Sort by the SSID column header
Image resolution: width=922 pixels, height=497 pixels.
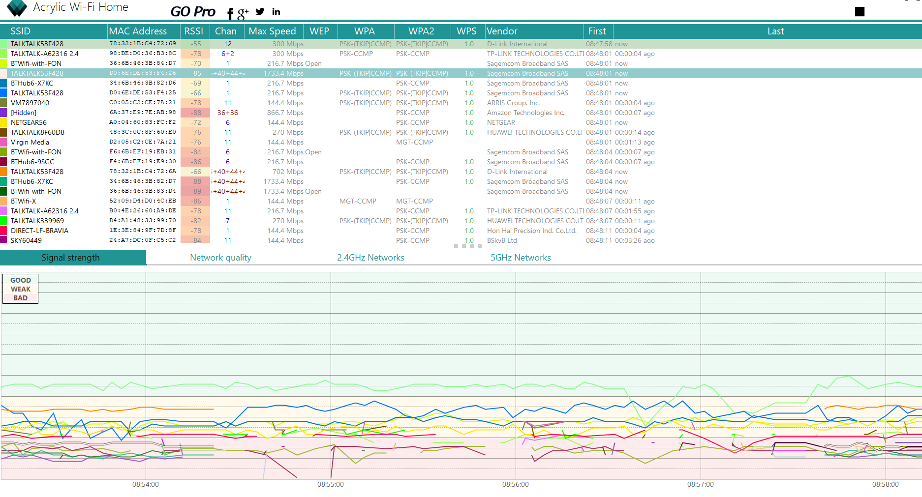[x=54, y=31]
